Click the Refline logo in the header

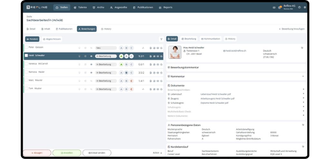(38, 7)
